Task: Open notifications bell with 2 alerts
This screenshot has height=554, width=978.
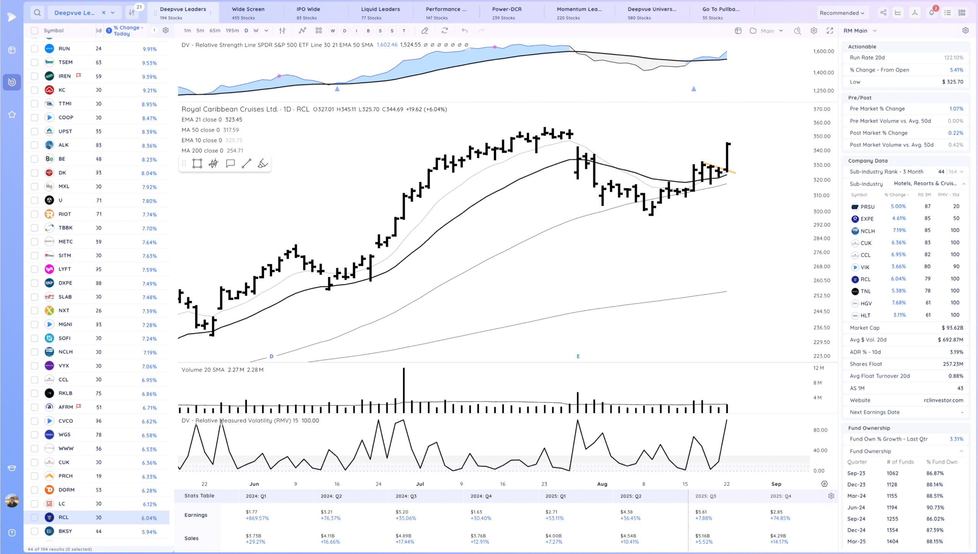Action: point(932,12)
